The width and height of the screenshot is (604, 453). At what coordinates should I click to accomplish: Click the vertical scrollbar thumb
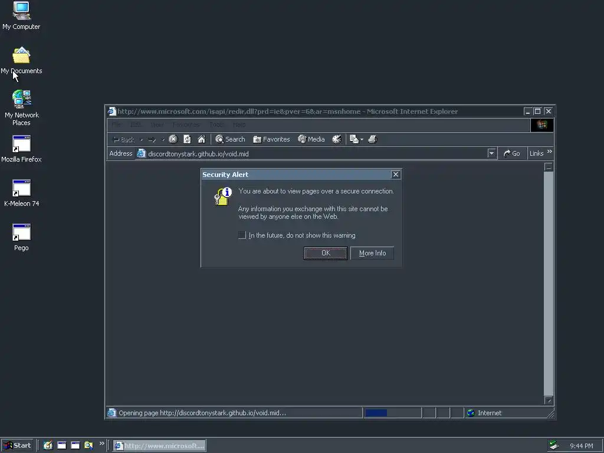tap(549, 284)
